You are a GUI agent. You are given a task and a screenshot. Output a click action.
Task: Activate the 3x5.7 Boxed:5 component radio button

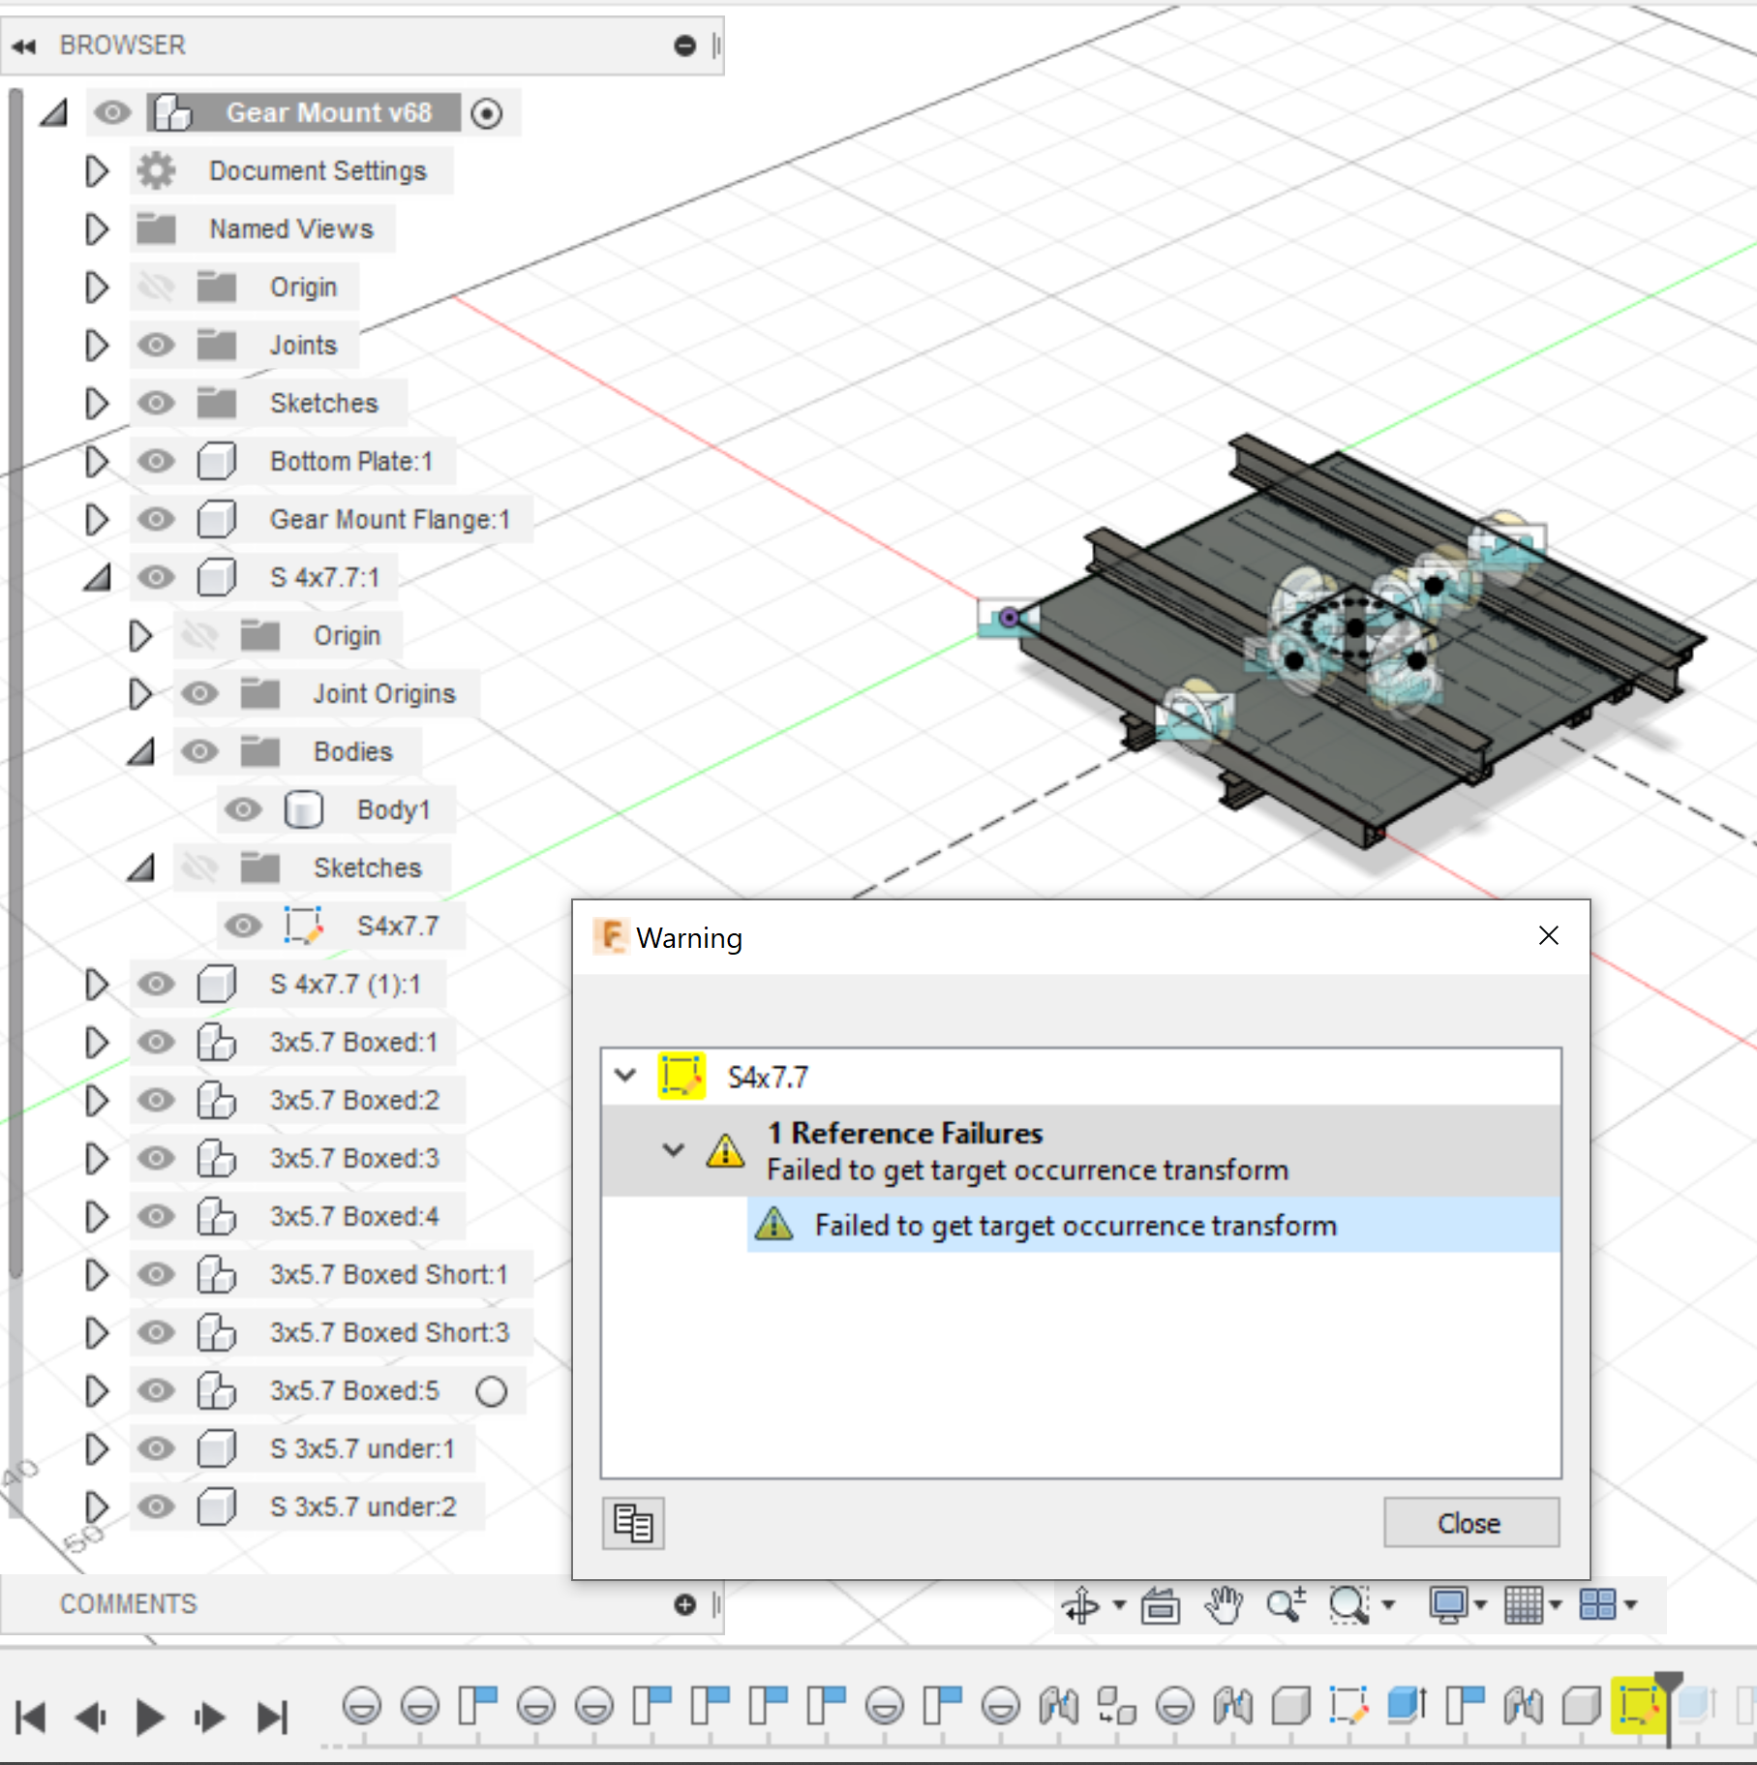pos(492,1391)
